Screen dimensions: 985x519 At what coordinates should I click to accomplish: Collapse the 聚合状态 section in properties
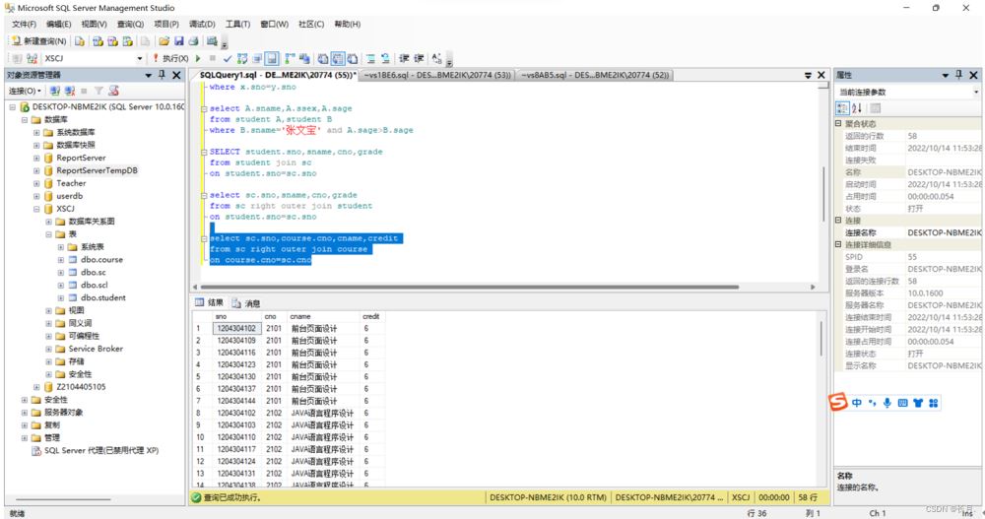839,124
